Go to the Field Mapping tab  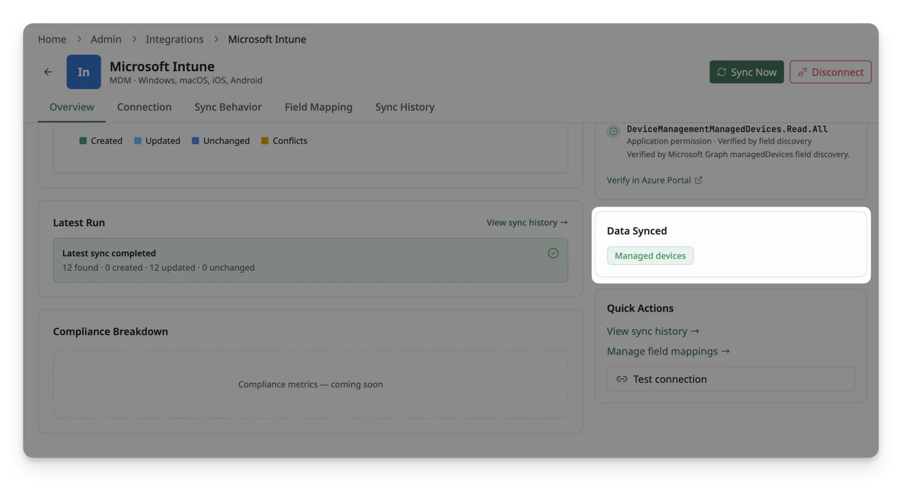click(319, 107)
